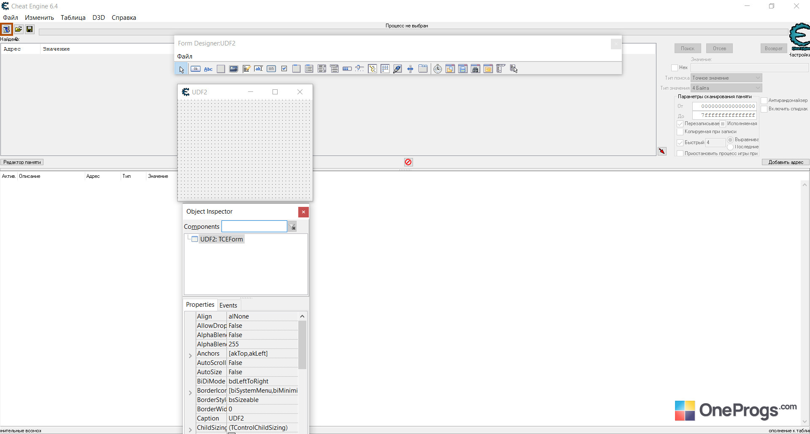This screenshot has width=810, height=434.
Task: Click the Cheat Engine settings logo
Action: 799,36
